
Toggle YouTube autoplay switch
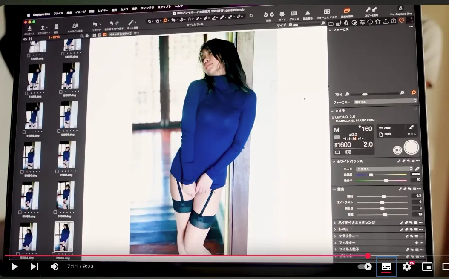pos(365,267)
